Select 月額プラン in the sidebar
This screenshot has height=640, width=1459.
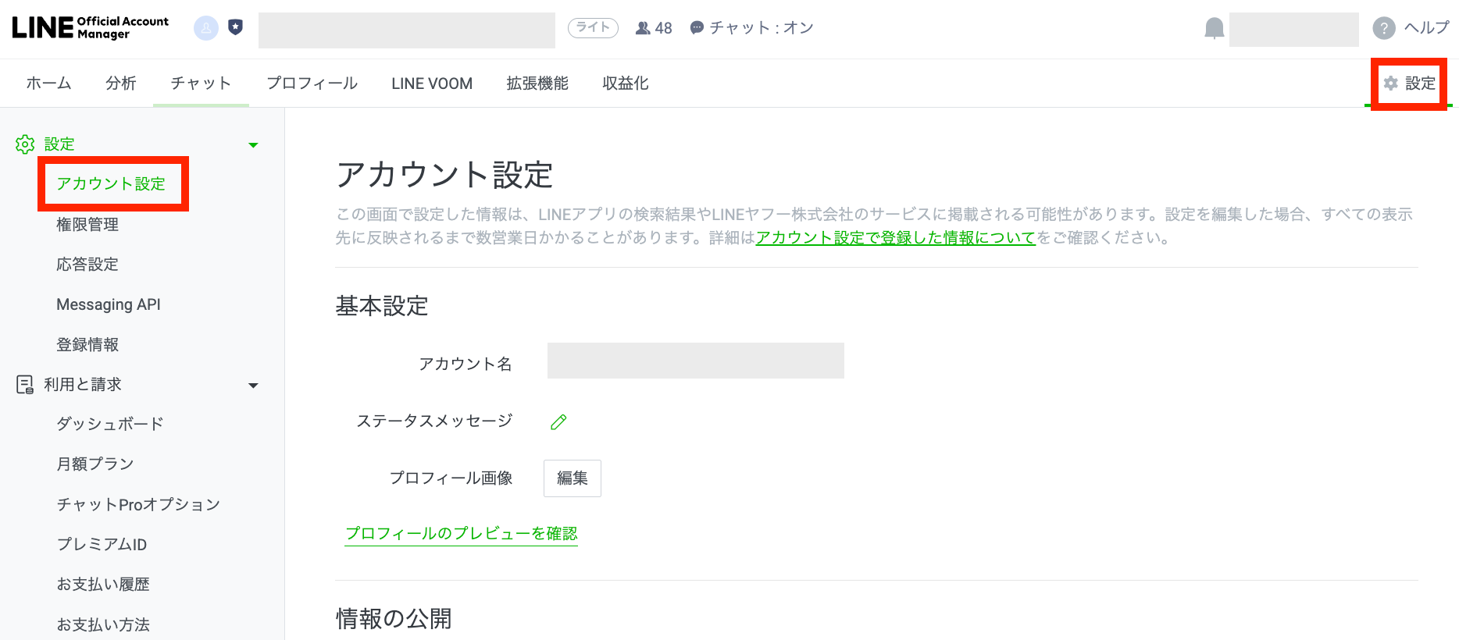pos(95,464)
